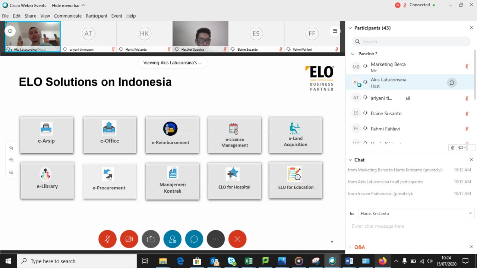The width and height of the screenshot is (477, 268).
Task: Zoom out on shared content
Action: pyautogui.click(x=11, y=173)
